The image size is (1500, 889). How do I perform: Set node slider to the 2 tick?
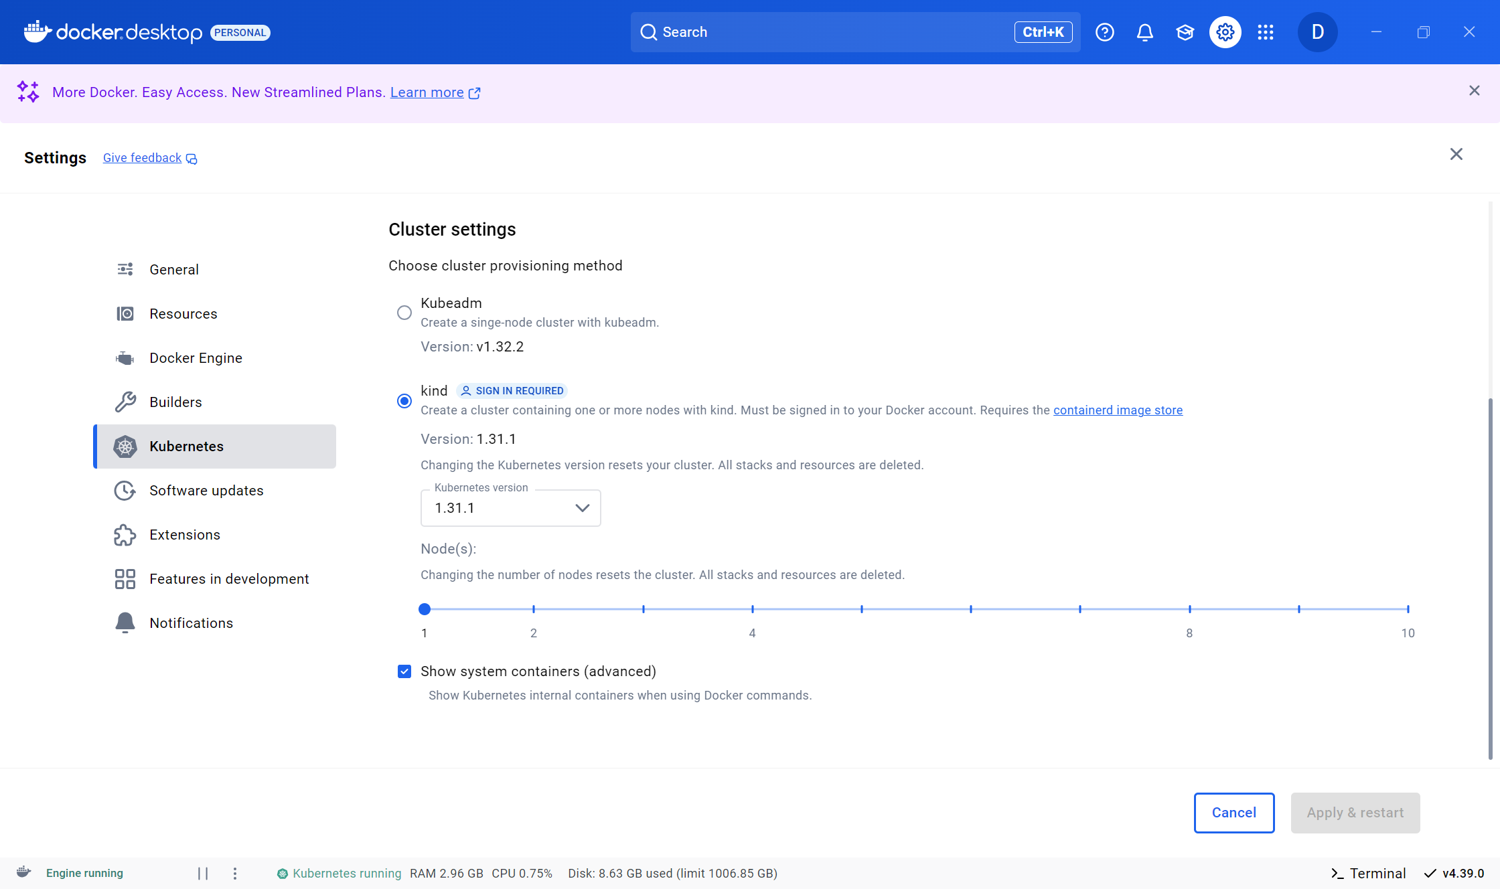(534, 609)
